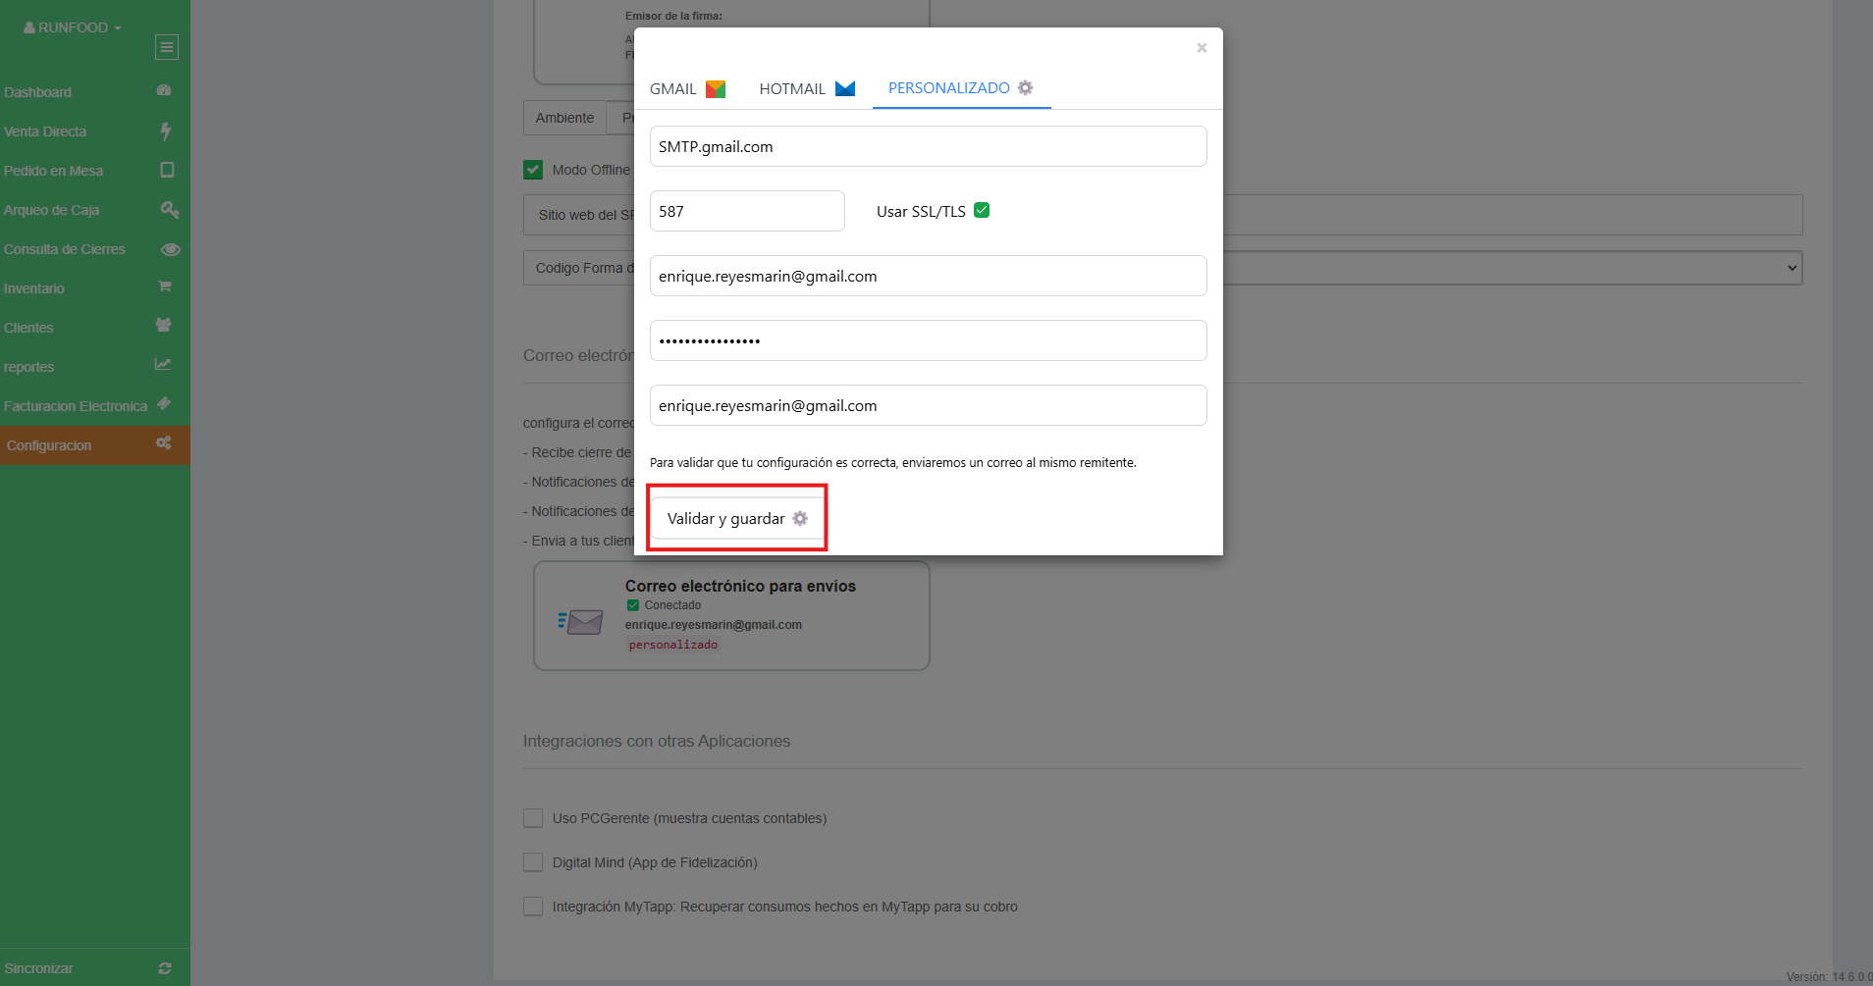The width and height of the screenshot is (1873, 986).
Task: Enable Digital Mind fidelización checkbox
Action: pos(533,862)
